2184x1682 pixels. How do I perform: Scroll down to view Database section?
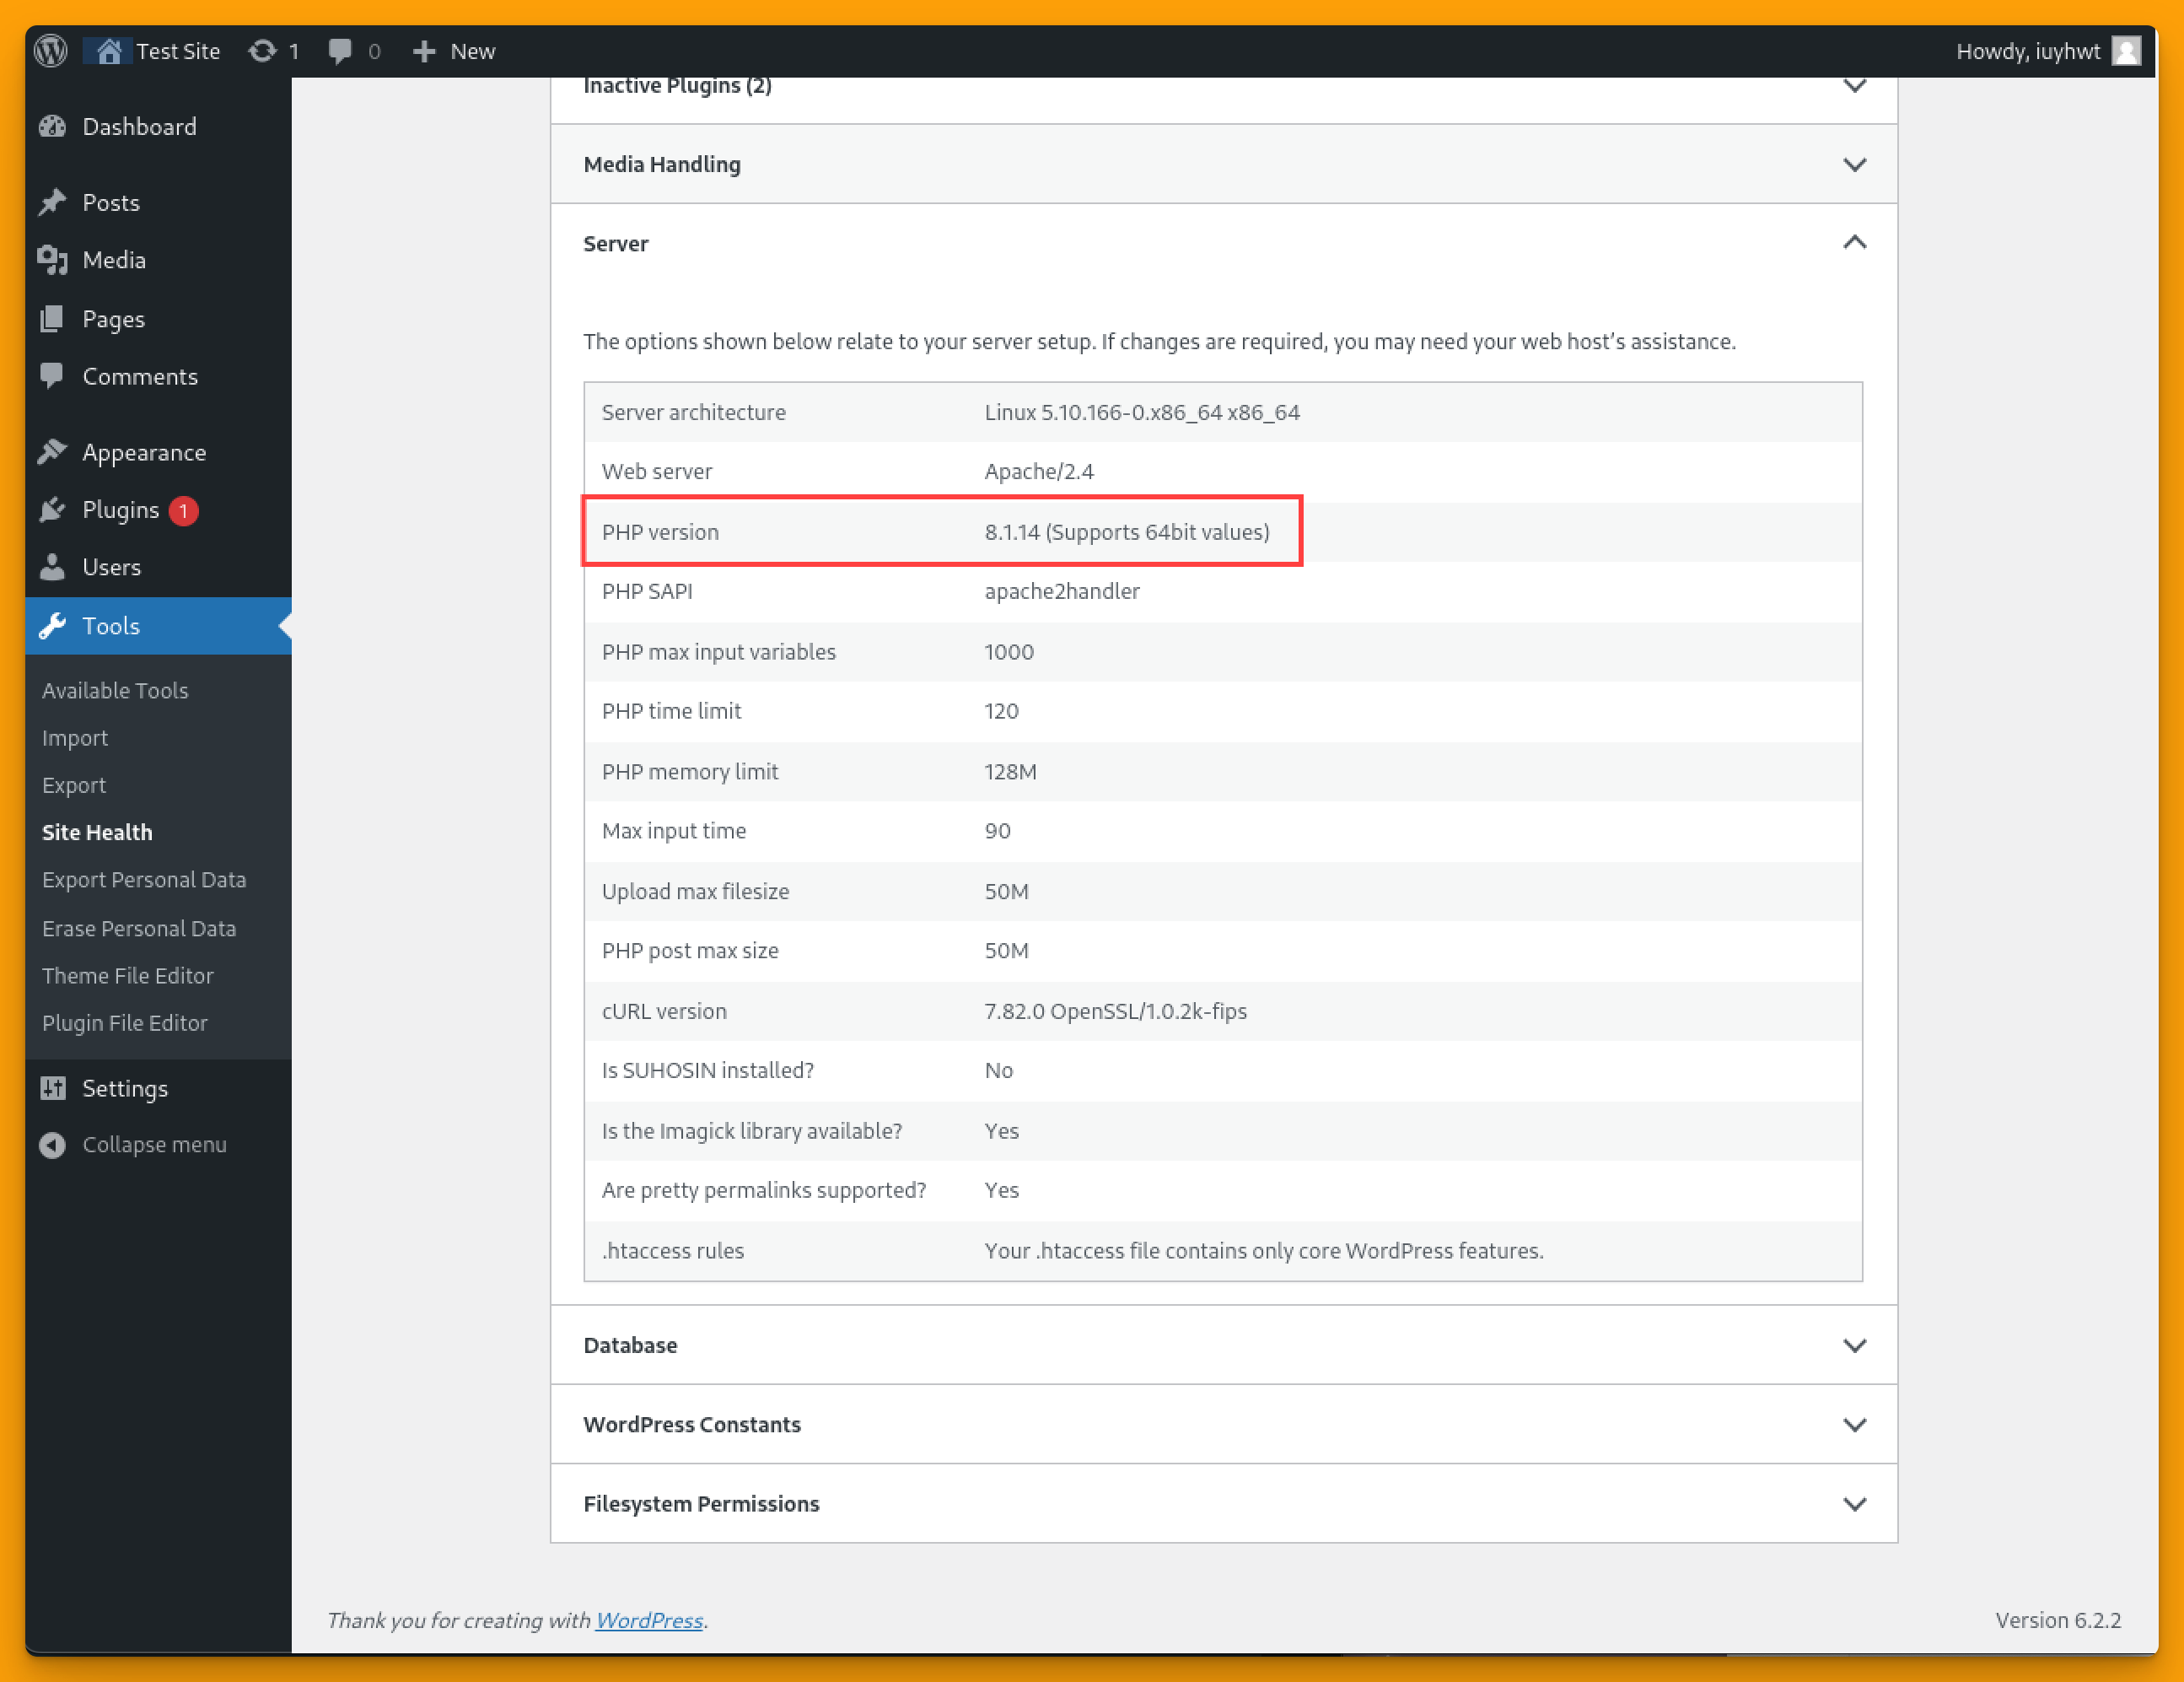1224,1345
